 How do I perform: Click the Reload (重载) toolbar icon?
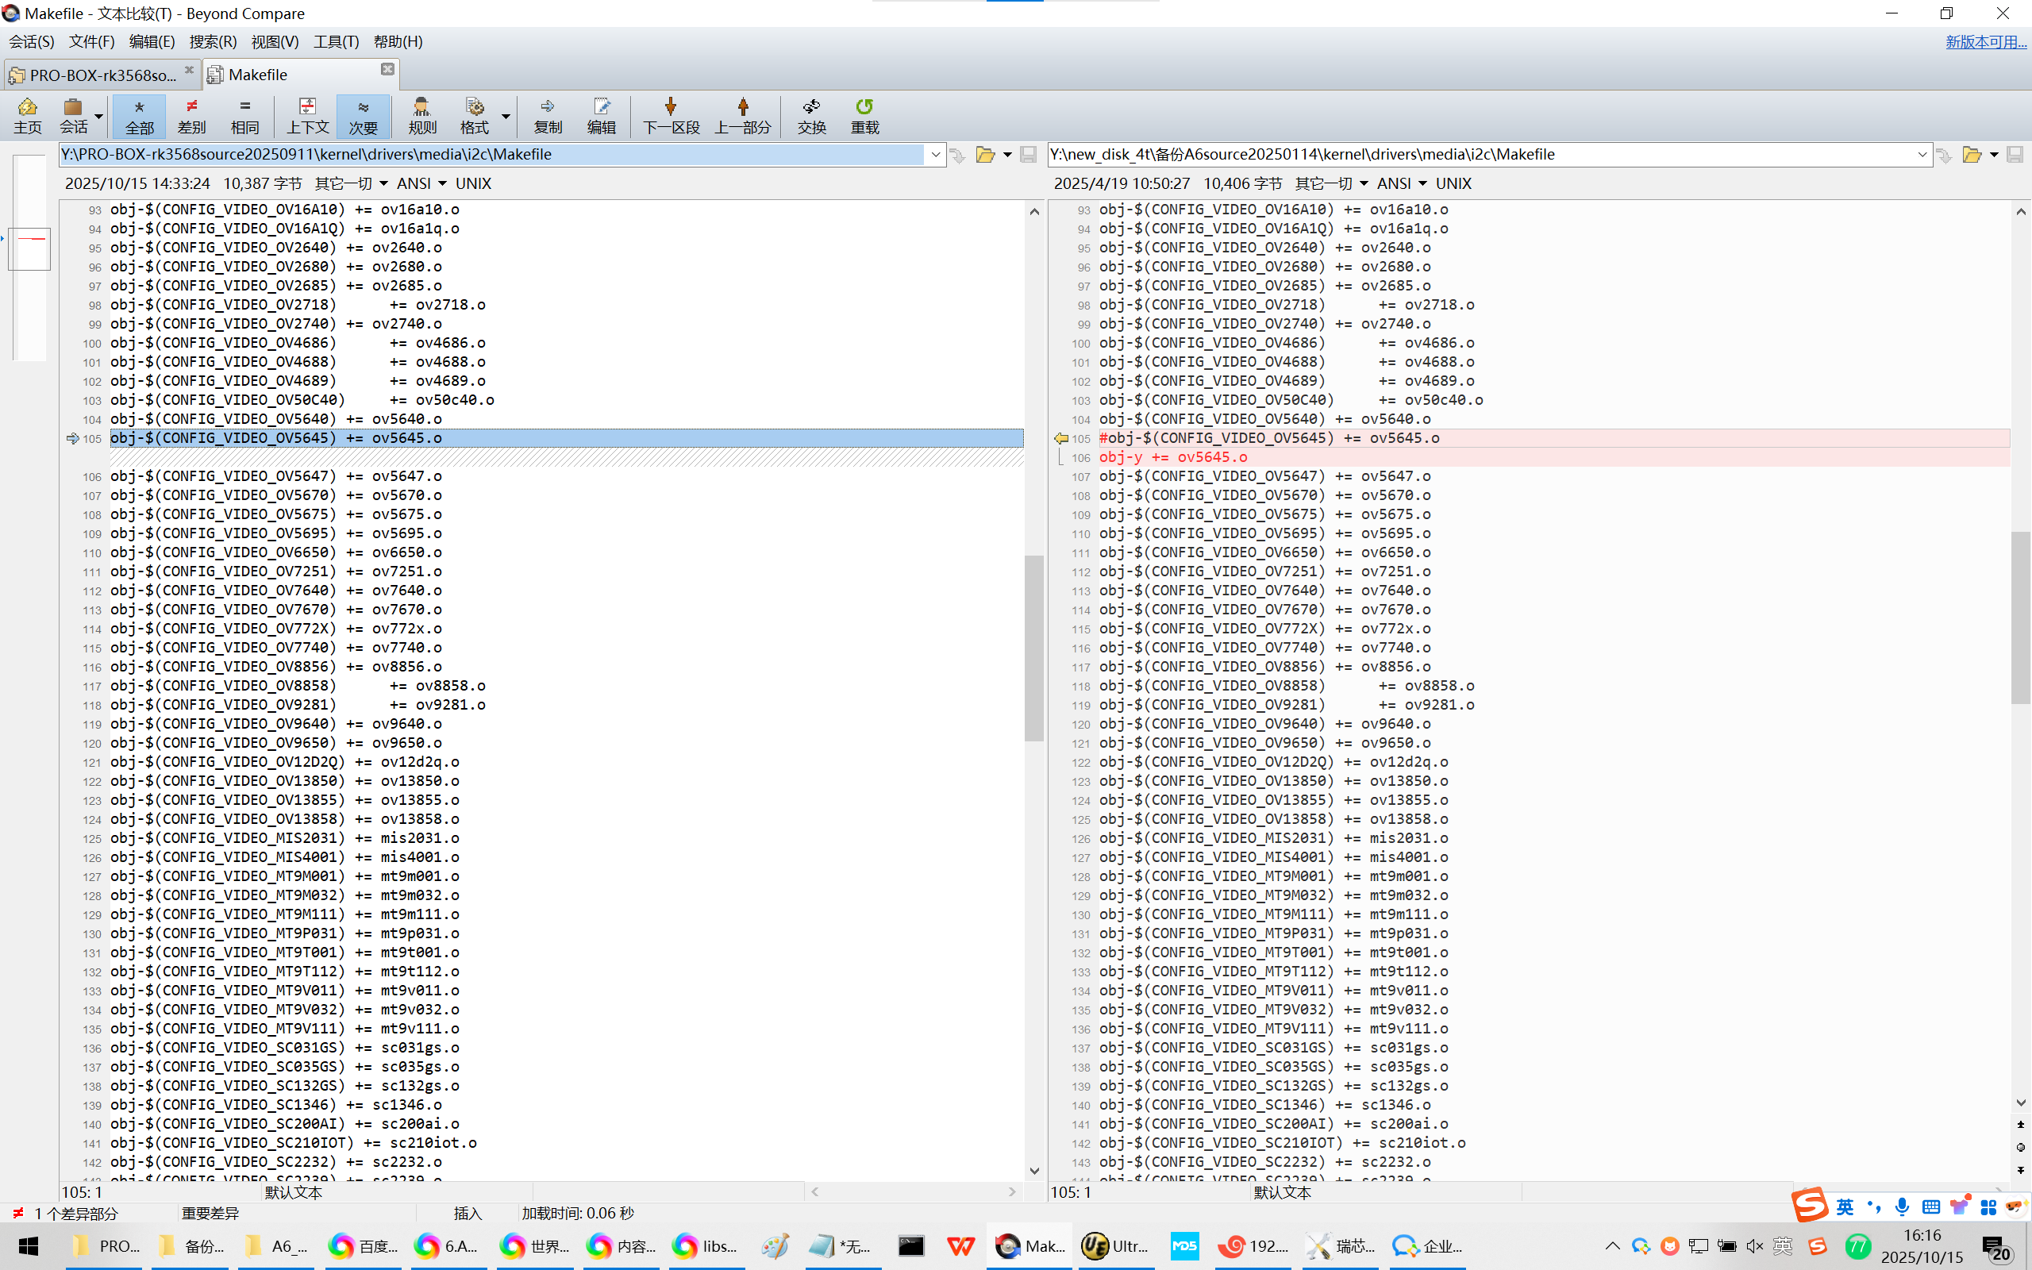coord(864,115)
